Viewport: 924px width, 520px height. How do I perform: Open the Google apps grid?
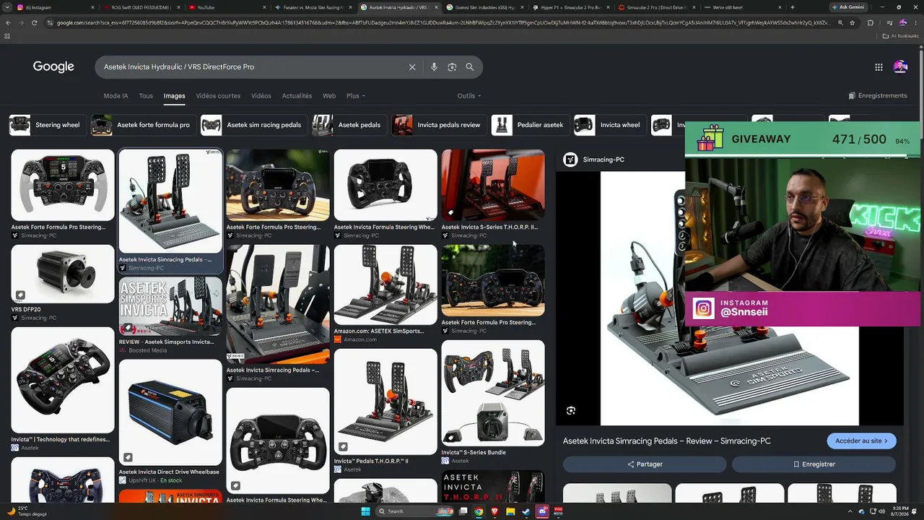pyautogui.click(x=879, y=67)
